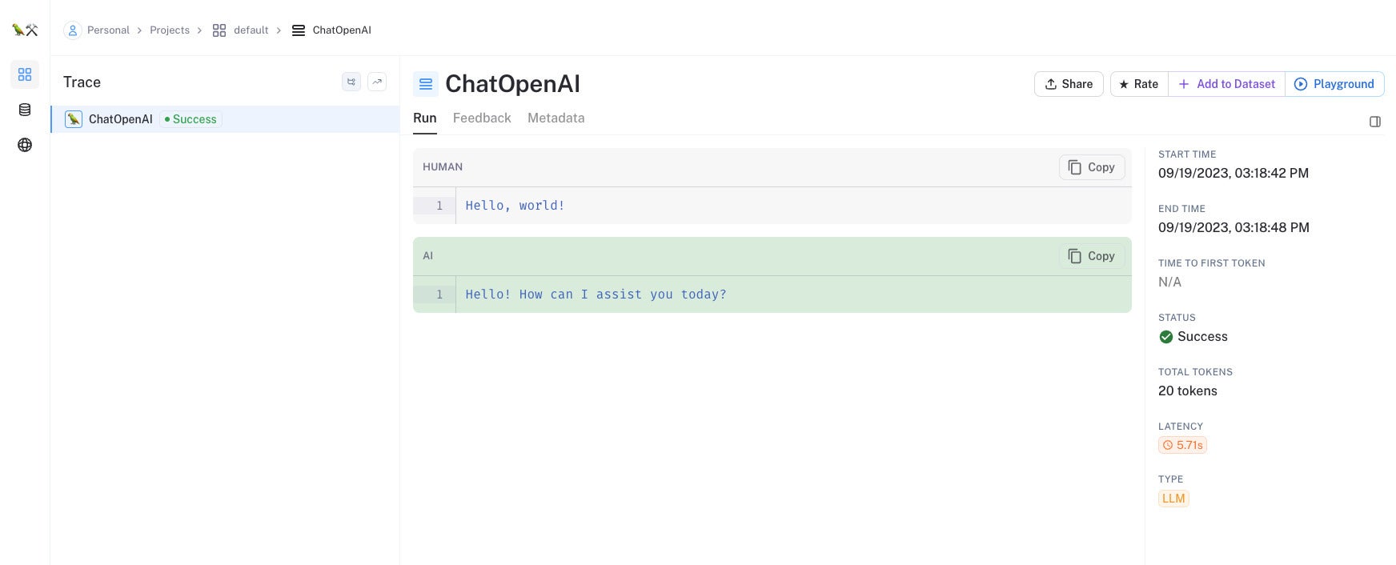Click the ChatOpenAI breadcrumb list icon

pyautogui.click(x=299, y=30)
